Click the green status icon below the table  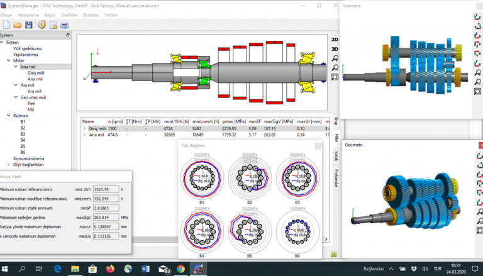[333, 255]
